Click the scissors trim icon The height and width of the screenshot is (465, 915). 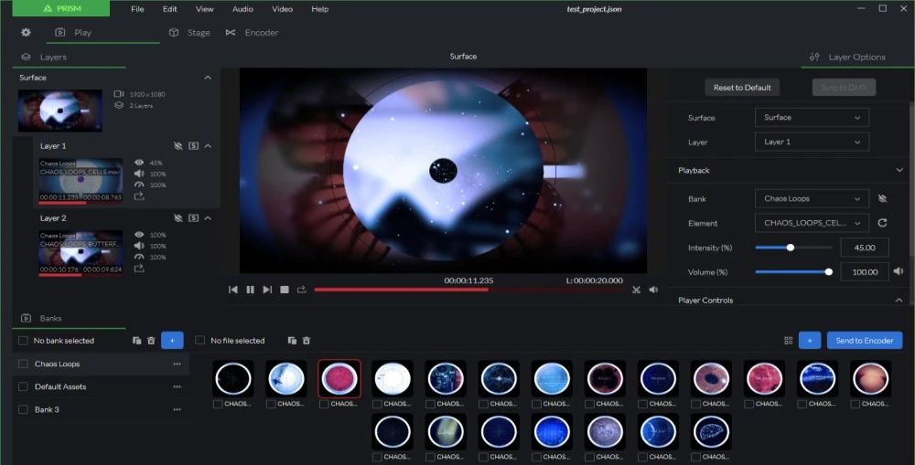click(x=636, y=290)
